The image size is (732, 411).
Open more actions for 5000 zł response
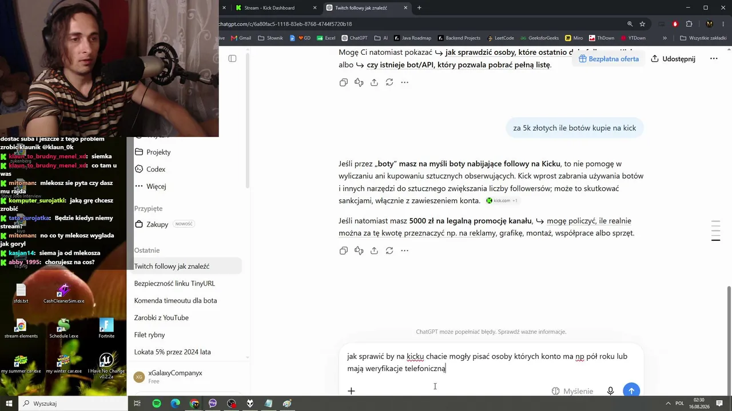(404, 251)
